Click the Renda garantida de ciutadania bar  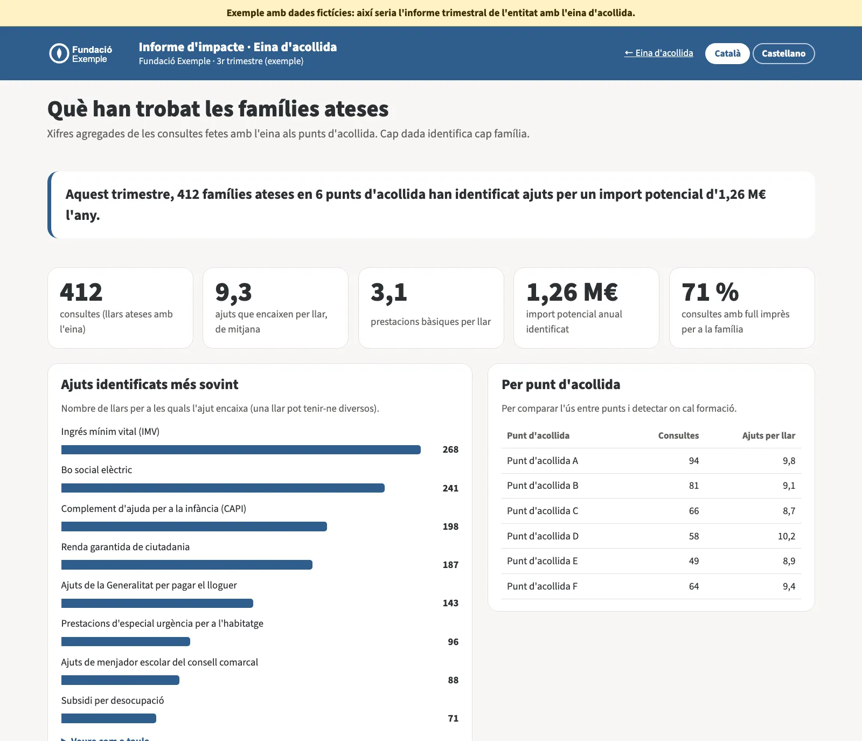187,565
